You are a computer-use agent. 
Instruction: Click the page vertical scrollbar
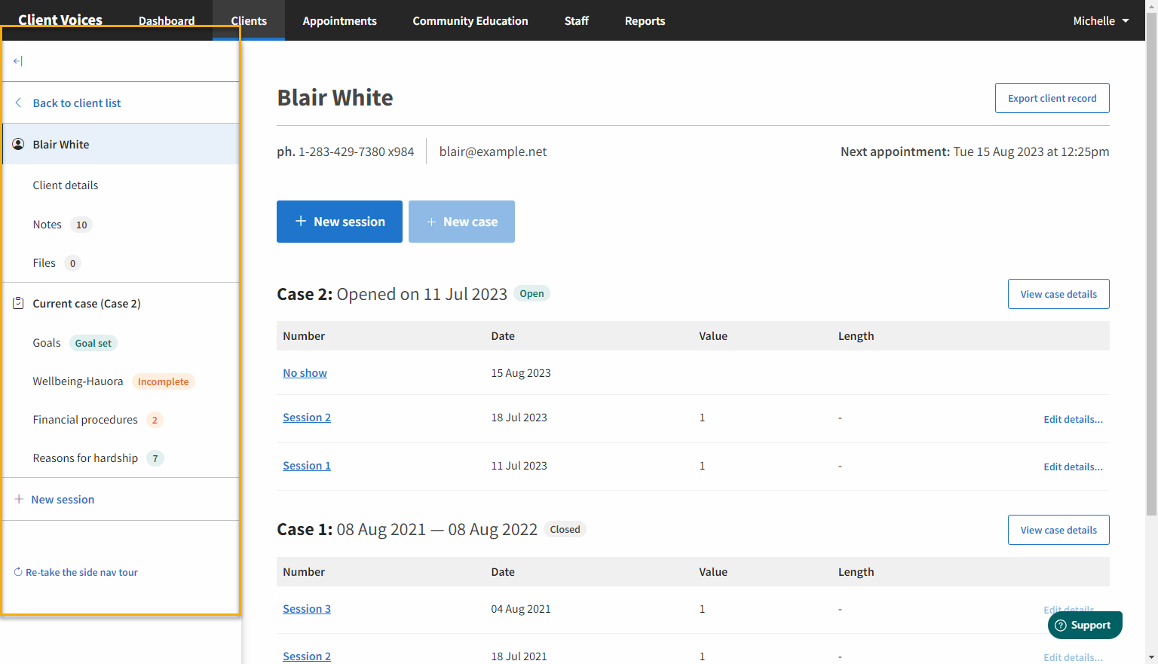[1151, 264]
